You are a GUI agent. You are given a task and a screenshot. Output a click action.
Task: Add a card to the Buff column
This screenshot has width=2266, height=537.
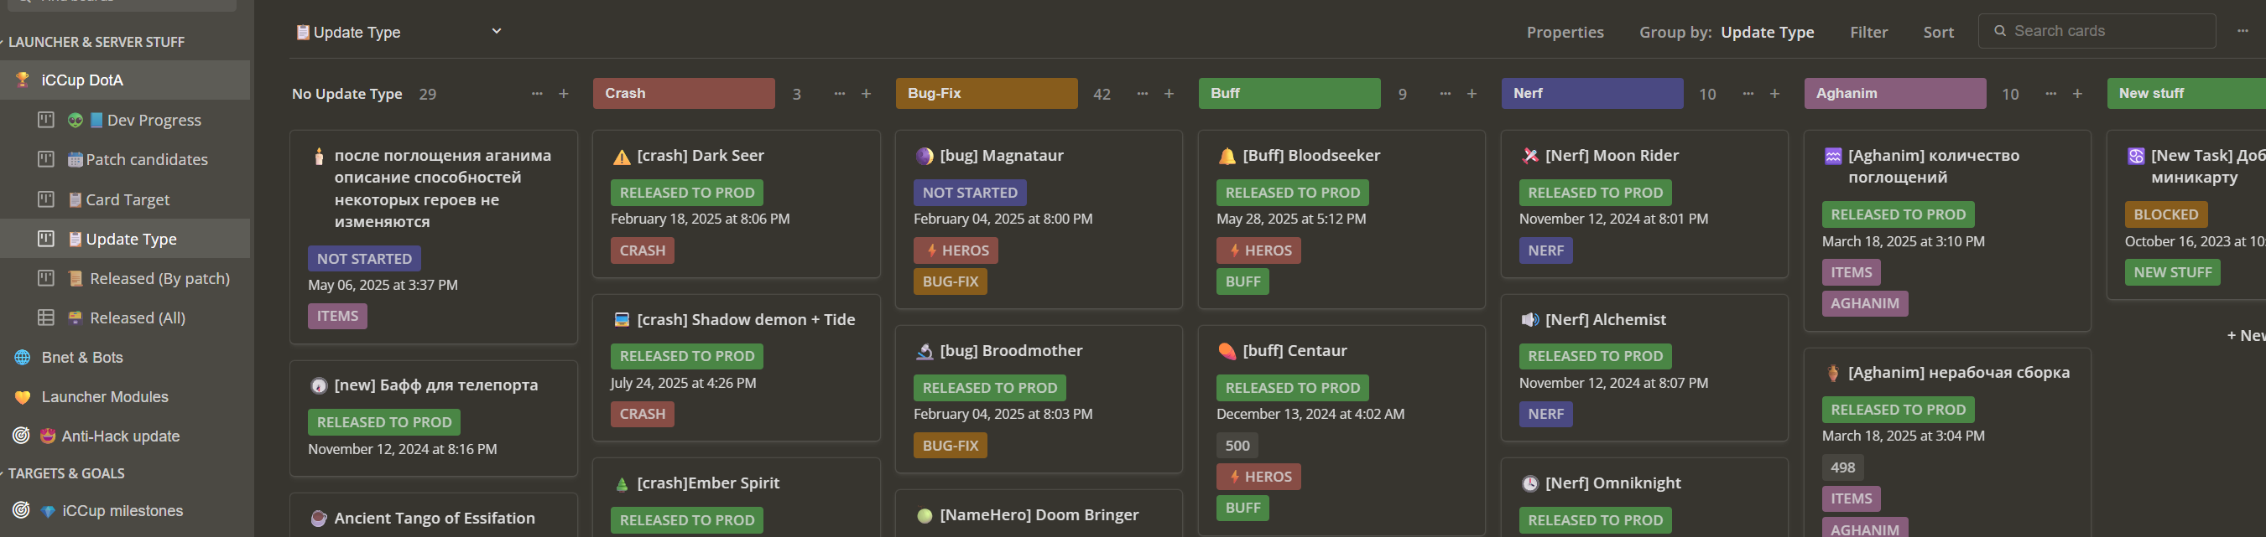1472,94
